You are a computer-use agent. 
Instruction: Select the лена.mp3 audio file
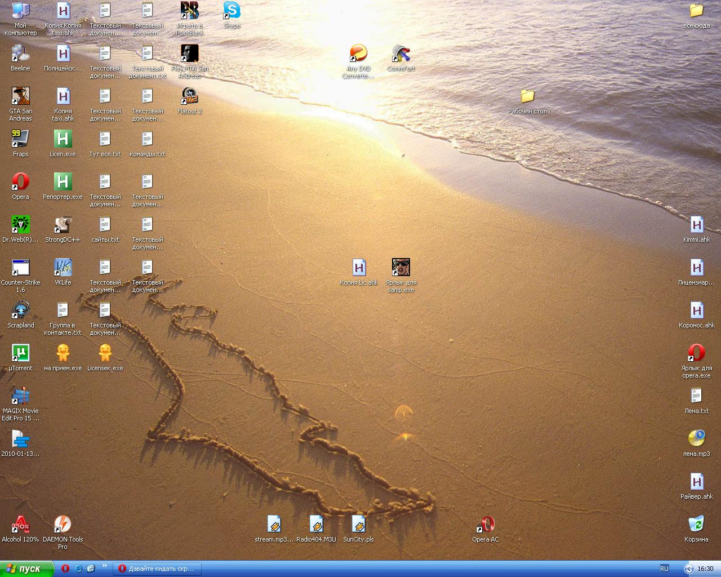coord(696,443)
